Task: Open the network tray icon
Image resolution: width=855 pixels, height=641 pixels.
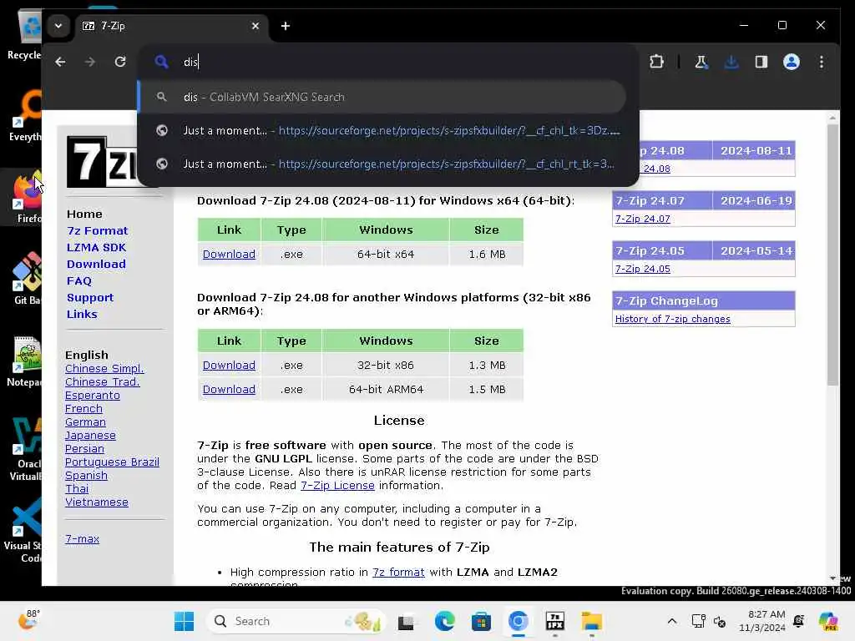Action: 699,621
